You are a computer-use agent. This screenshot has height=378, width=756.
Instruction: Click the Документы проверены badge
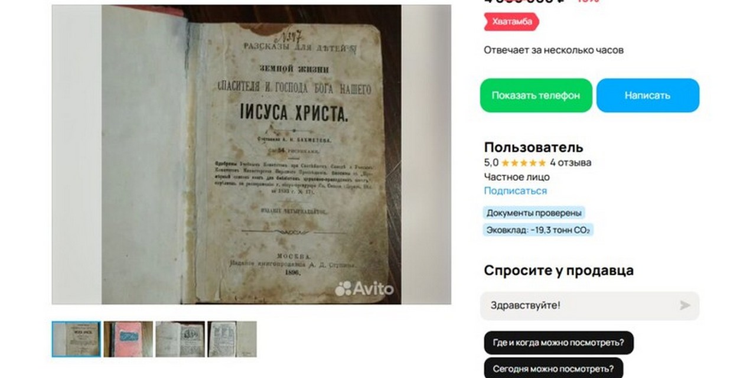tap(535, 213)
